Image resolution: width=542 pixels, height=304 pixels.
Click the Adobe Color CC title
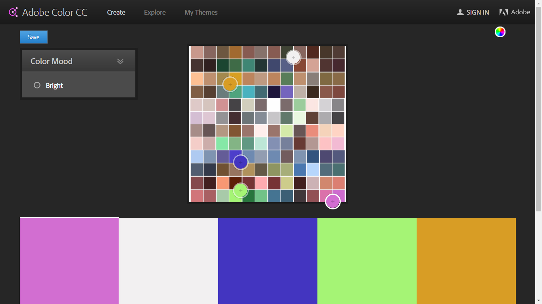point(55,12)
